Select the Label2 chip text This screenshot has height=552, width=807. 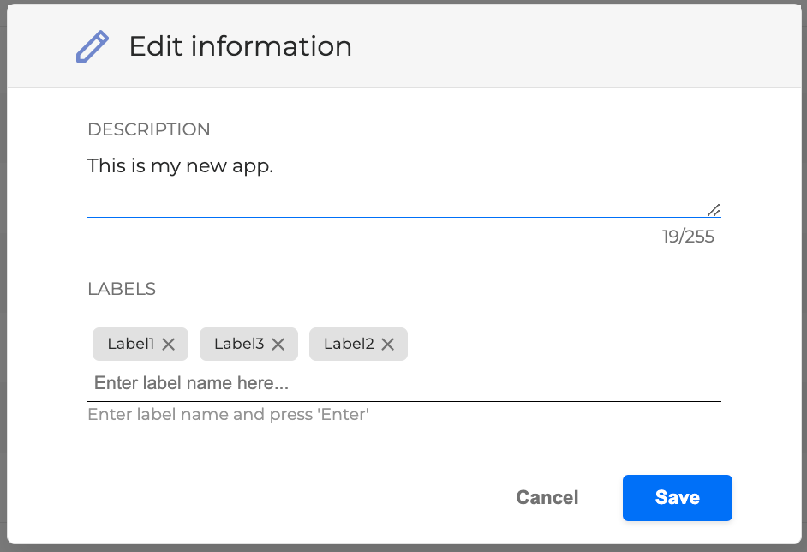point(349,344)
